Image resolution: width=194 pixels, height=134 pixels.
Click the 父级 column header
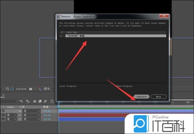[22, 107]
